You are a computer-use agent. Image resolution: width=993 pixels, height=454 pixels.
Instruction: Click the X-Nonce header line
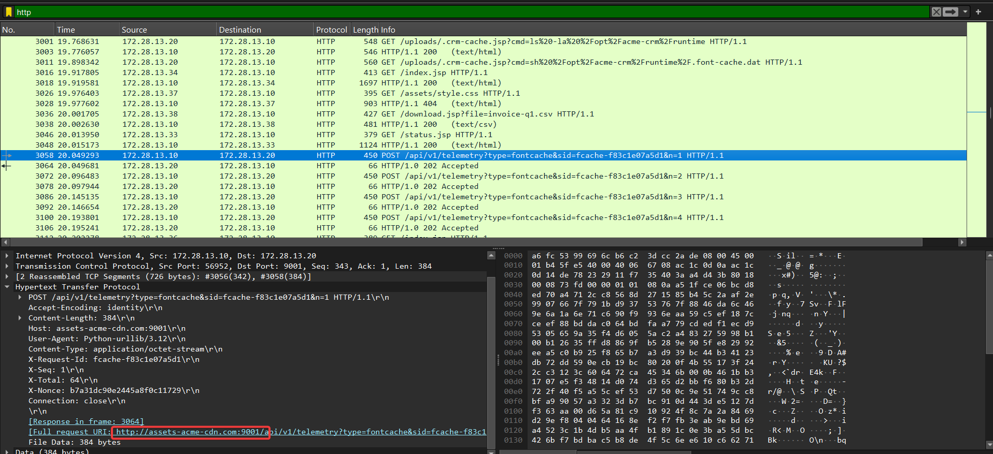click(114, 390)
